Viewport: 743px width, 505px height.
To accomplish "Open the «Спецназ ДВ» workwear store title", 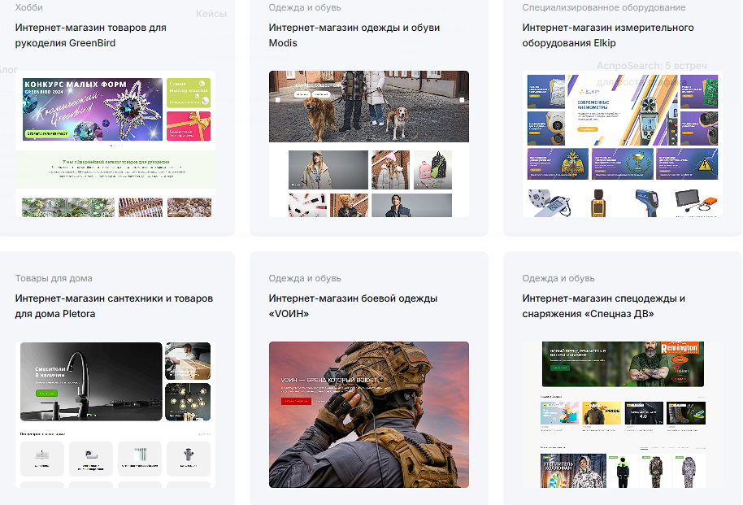I will pyautogui.click(x=603, y=306).
